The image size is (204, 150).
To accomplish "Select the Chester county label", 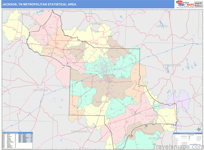I will click(x=152, y=116).
